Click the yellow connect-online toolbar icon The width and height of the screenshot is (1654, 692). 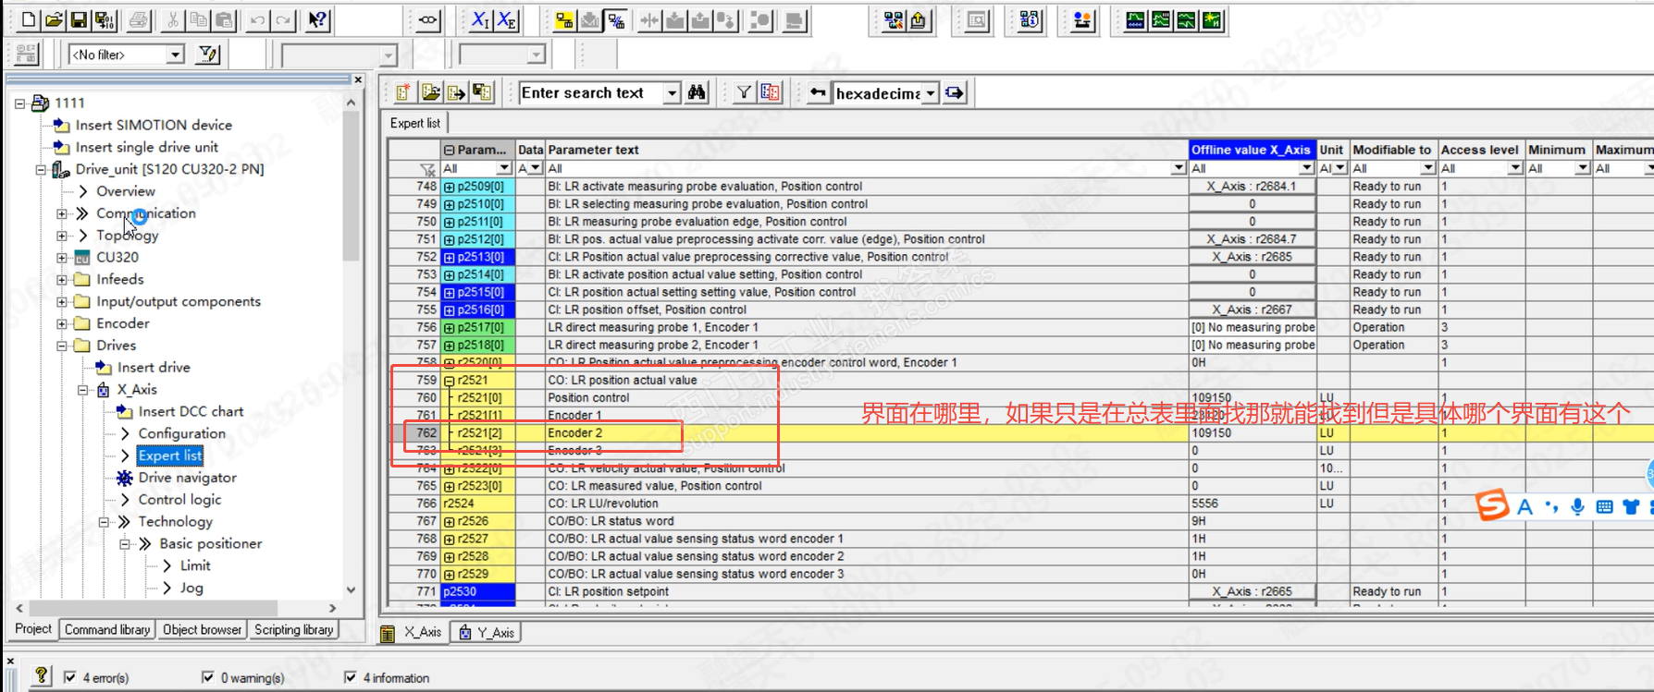click(x=563, y=19)
